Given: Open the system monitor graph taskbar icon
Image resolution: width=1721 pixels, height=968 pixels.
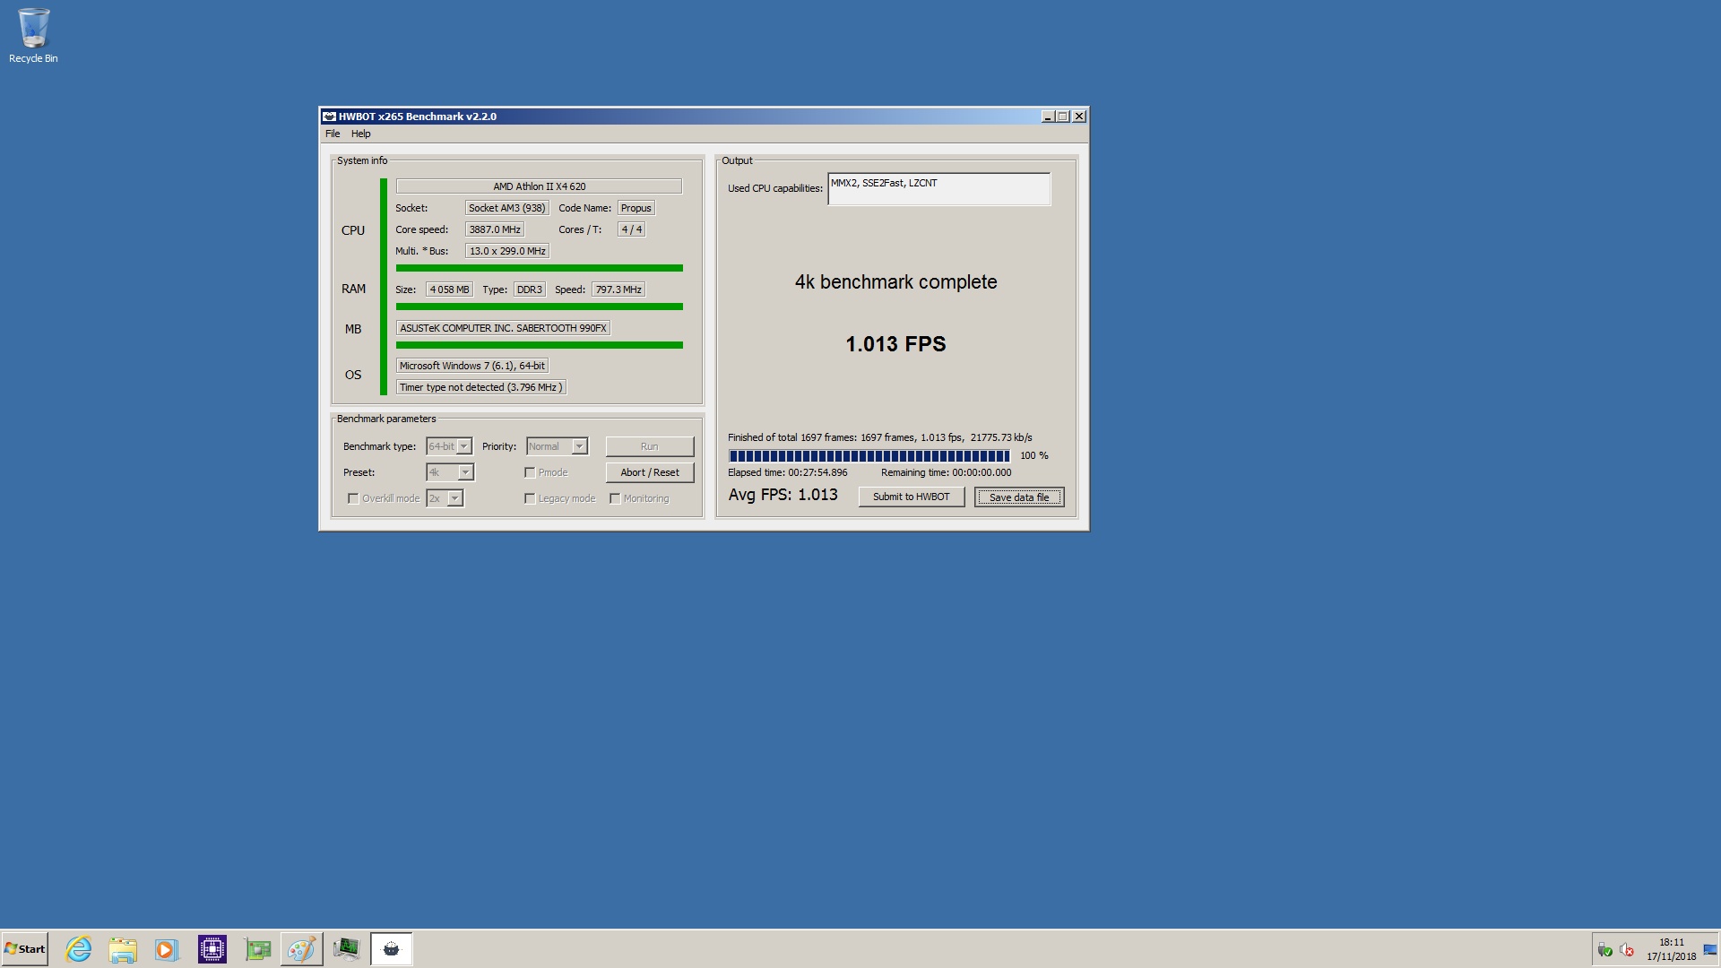Looking at the screenshot, I should tap(346, 949).
